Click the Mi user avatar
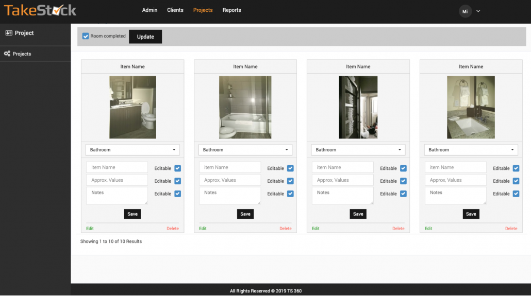This screenshot has width=531, height=296. pyautogui.click(x=465, y=11)
